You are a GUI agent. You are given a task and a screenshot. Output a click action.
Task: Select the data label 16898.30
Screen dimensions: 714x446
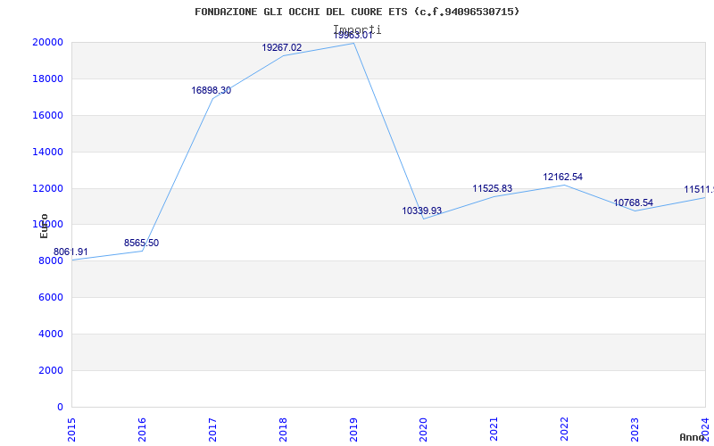pyautogui.click(x=211, y=91)
